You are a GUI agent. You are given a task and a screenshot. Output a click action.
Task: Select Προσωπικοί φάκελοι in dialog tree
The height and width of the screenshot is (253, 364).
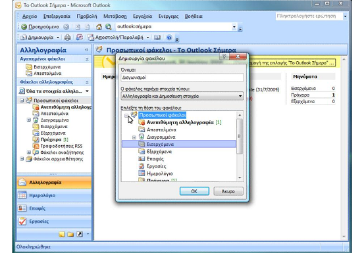(163, 115)
